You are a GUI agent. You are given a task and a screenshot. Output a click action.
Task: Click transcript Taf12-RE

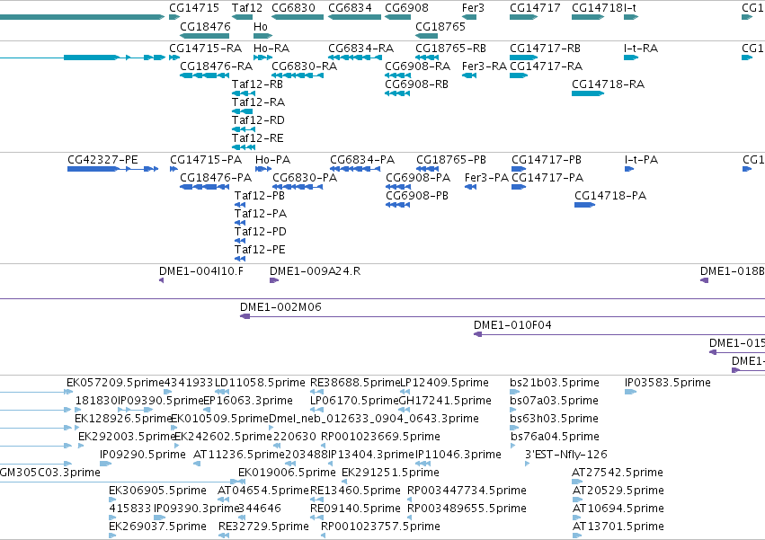point(258,138)
